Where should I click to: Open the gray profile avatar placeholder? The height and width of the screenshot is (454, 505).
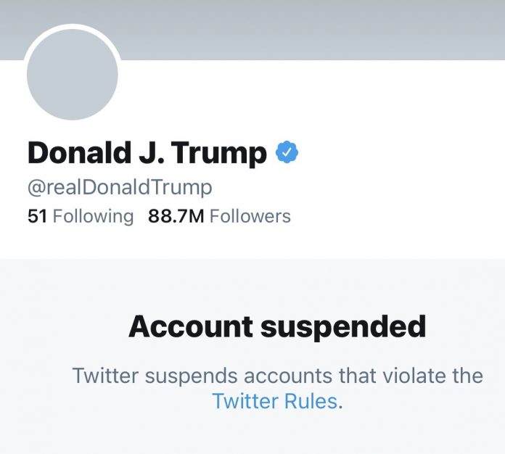73,74
